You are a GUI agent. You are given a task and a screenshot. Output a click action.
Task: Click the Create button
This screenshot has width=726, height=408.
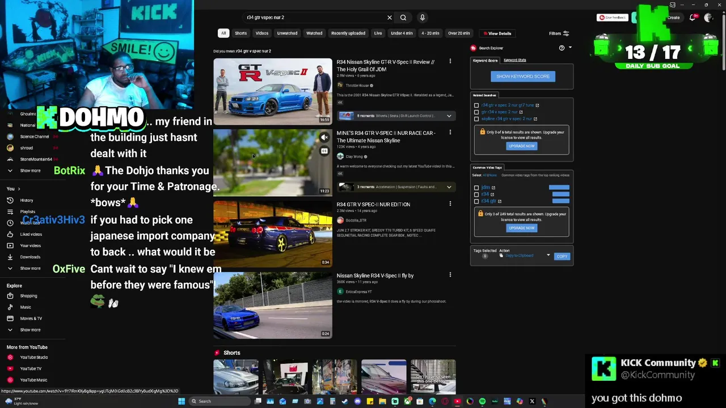click(x=673, y=18)
